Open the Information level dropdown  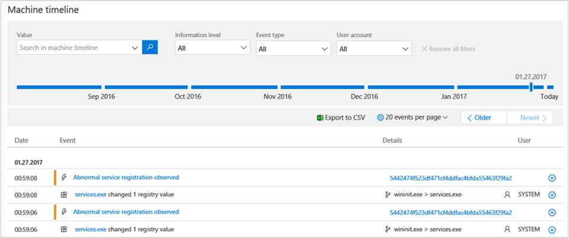coord(212,49)
